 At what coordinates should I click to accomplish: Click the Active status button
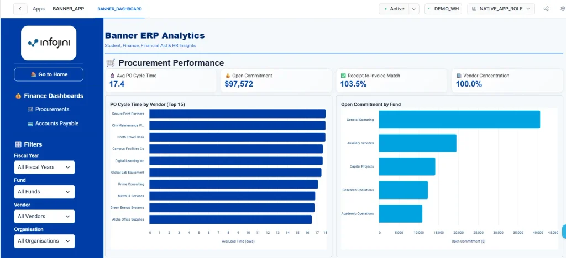[x=394, y=9]
